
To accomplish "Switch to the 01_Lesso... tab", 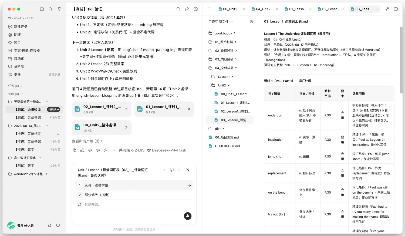I will pyautogui.click(x=296, y=9).
